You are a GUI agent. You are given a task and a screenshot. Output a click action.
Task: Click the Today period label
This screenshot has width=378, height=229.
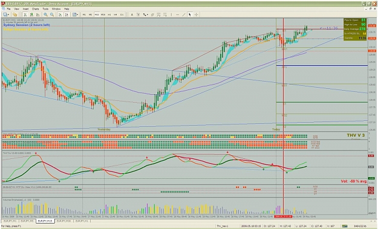(276, 129)
